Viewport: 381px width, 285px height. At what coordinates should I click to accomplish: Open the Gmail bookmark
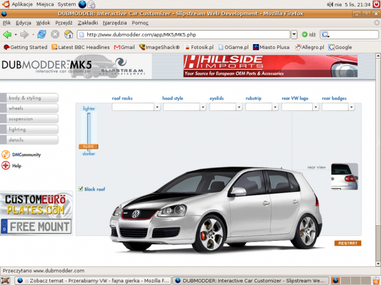(124, 47)
